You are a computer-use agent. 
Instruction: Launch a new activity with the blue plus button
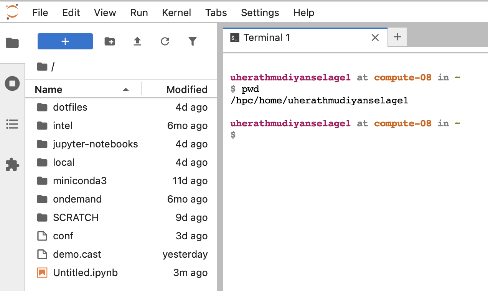point(65,41)
